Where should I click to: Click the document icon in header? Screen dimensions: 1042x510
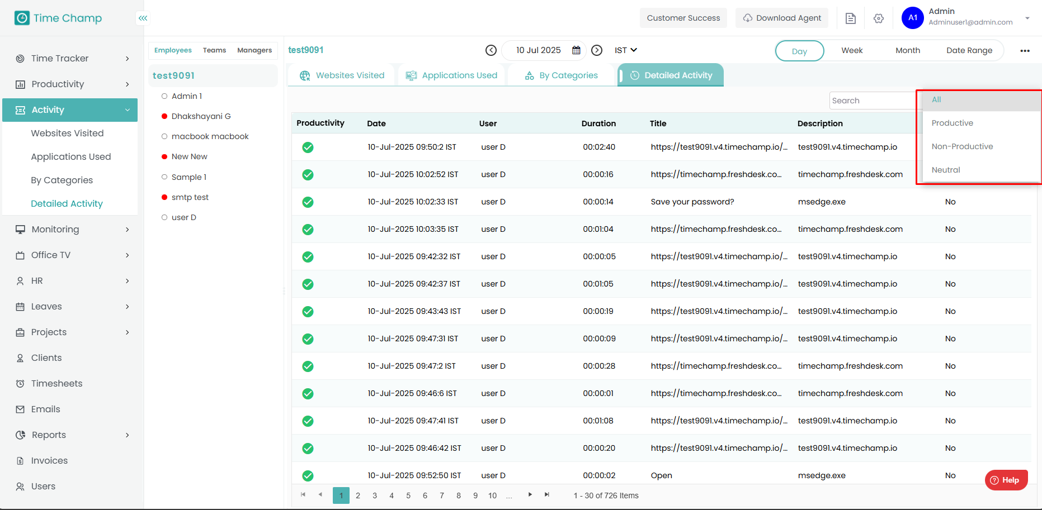pyautogui.click(x=850, y=18)
